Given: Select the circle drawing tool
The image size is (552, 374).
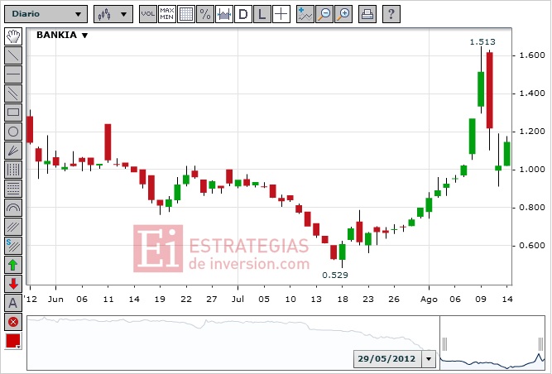Looking at the screenshot, I should (x=13, y=132).
